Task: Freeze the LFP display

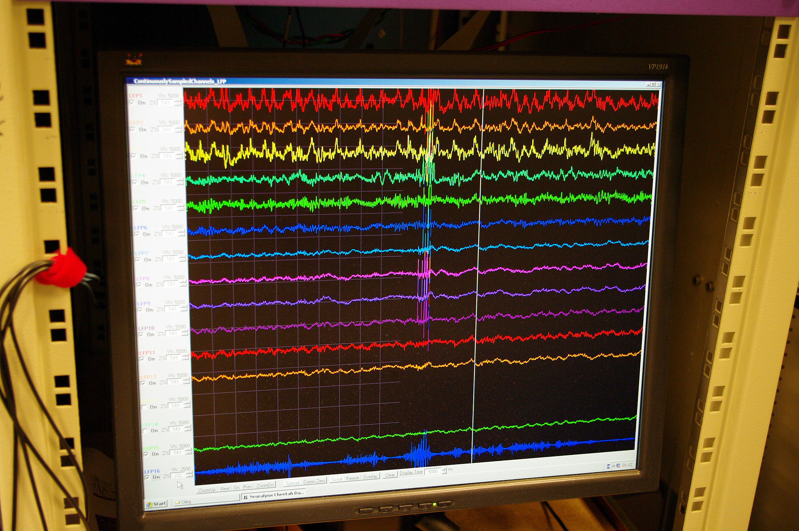Action: pos(353,478)
